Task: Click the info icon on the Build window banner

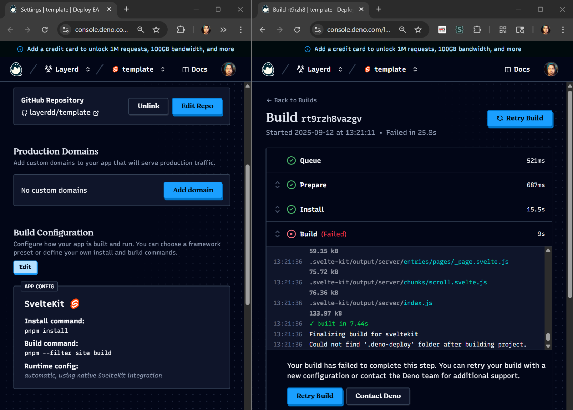Action: (x=308, y=49)
